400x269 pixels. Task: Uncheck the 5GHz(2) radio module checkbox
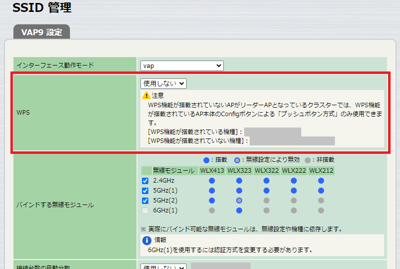[145, 201]
